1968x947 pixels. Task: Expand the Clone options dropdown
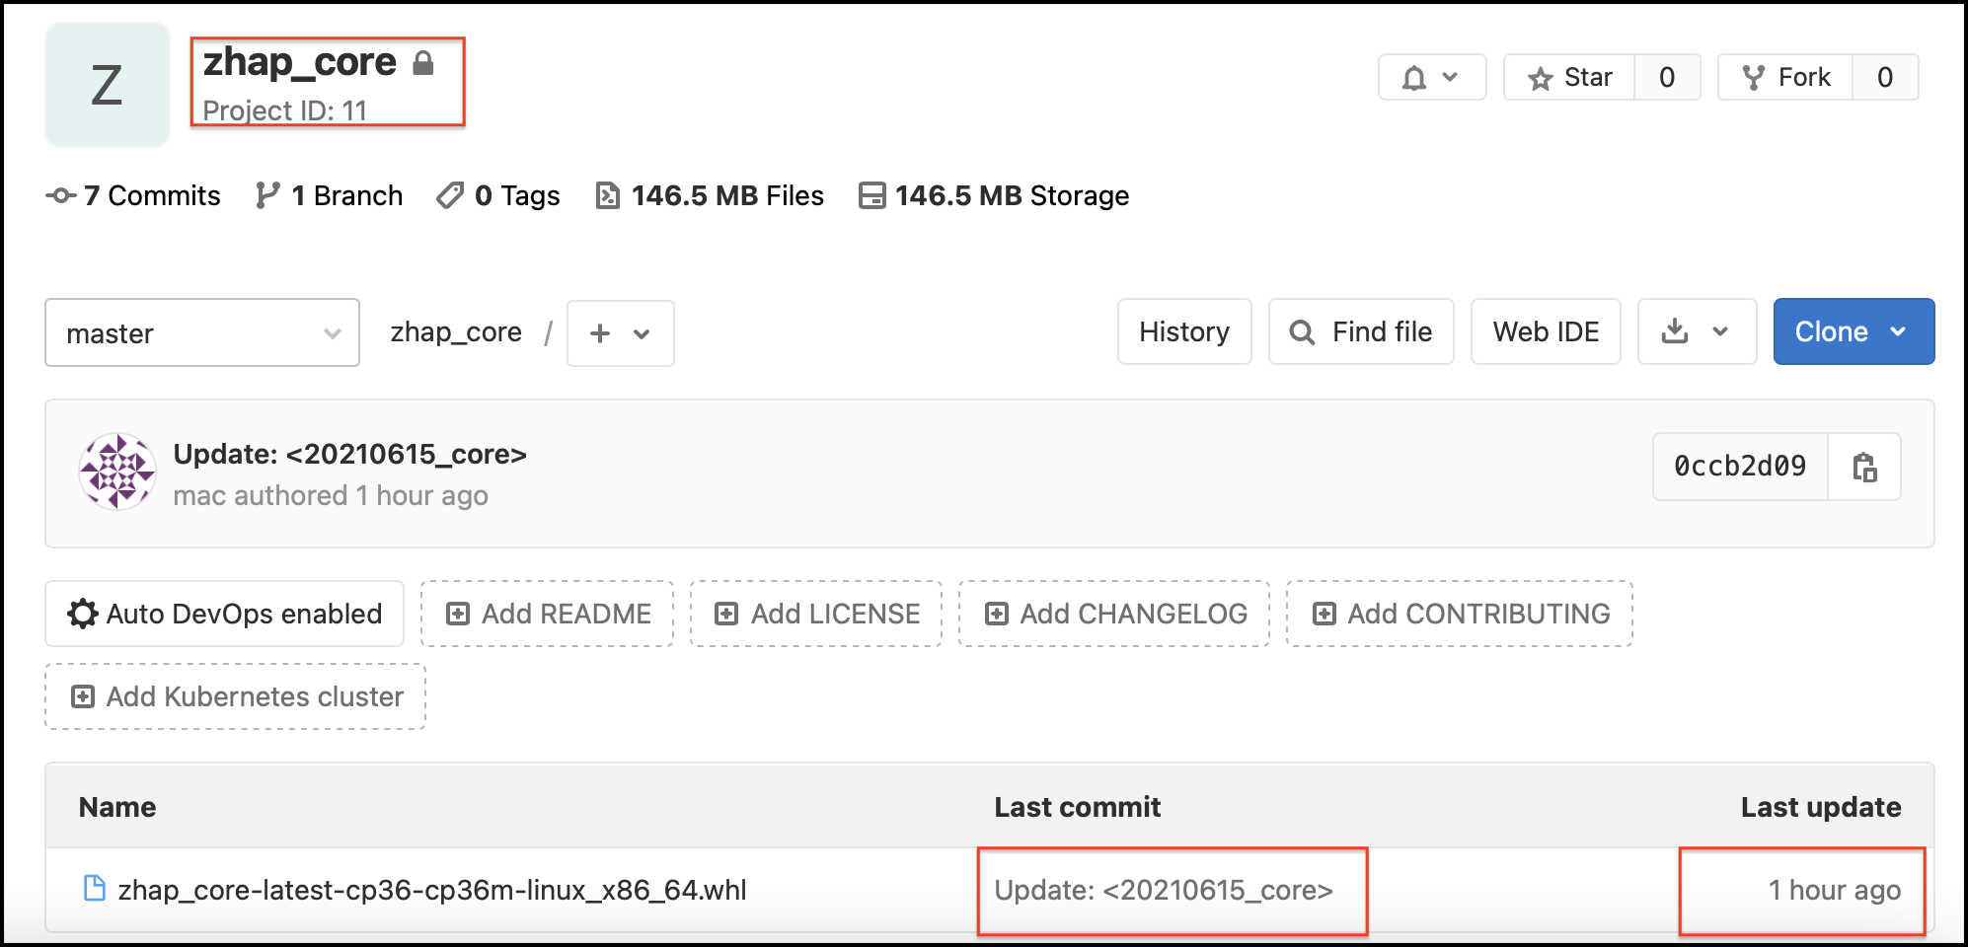coord(1853,331)
